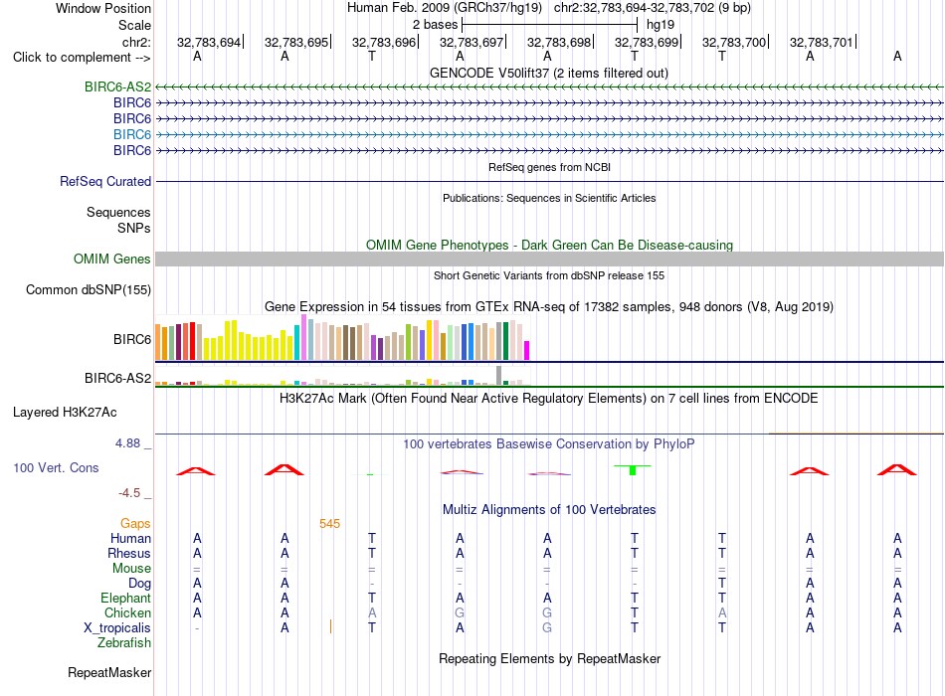Click the OMIM Genes track label
The image size is (945, 696).
(112, 260)
